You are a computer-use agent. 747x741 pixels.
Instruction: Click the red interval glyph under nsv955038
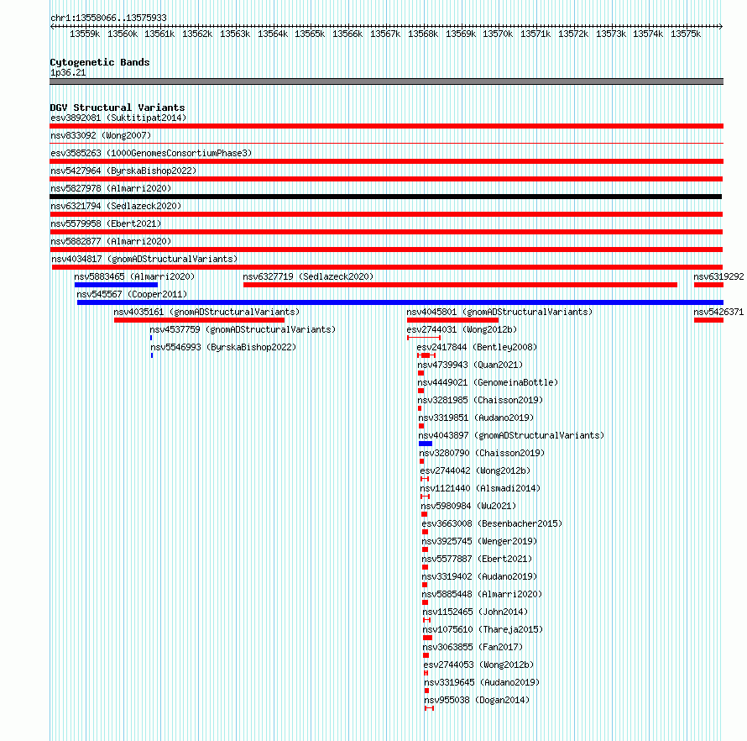point(429,708)
